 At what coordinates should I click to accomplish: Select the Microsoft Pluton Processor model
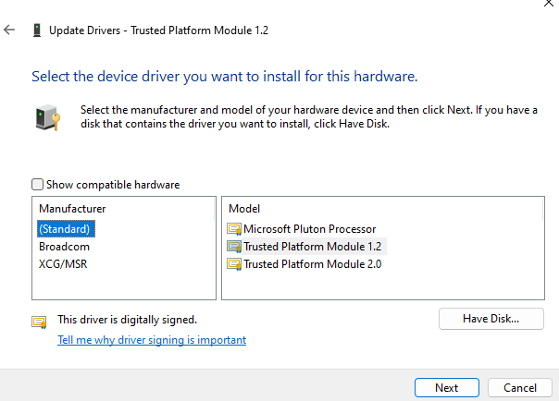click(309, 229)
